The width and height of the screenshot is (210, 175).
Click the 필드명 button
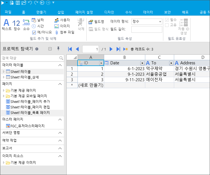click(x=96, y=22)
